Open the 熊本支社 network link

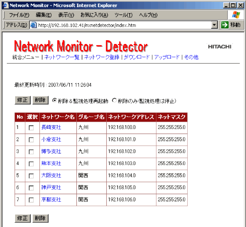(x=51, y=164)
